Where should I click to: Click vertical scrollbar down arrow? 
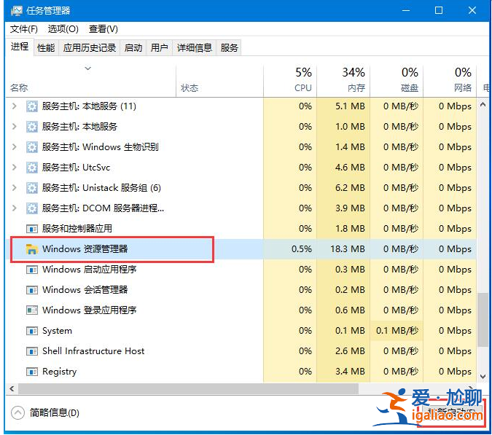tap(483, 376)
